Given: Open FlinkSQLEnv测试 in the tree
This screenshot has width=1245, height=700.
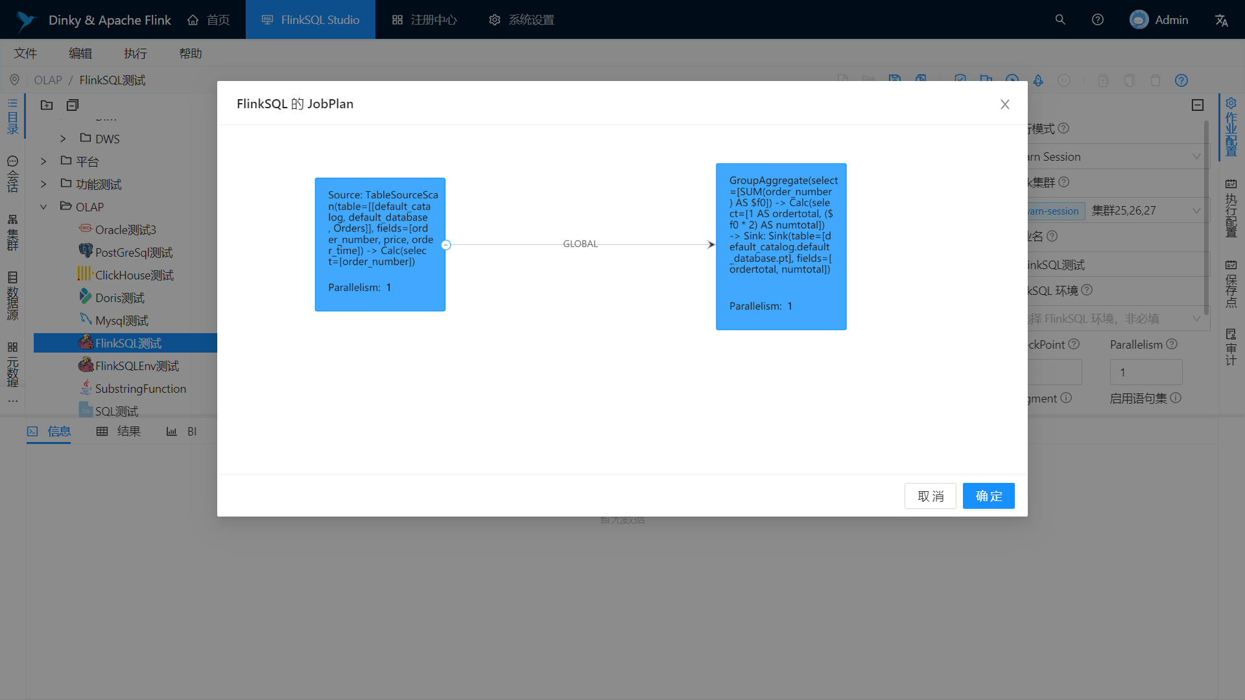Looking at the screenshot, I should coord(137,366).
